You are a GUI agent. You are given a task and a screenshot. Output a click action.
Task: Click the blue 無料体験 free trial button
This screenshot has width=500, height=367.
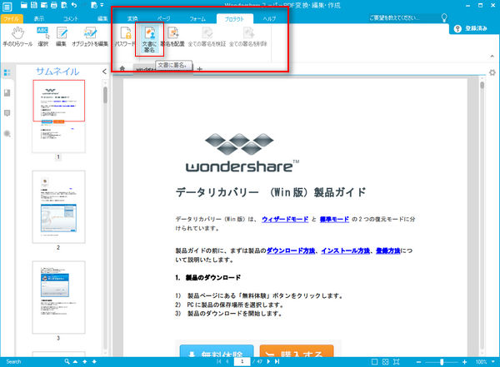point(217,350)
